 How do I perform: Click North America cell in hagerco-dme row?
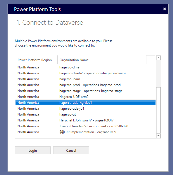pos(28,67)
